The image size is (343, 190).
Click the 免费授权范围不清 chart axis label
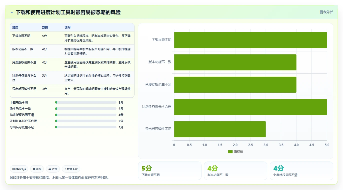(158, 85)
